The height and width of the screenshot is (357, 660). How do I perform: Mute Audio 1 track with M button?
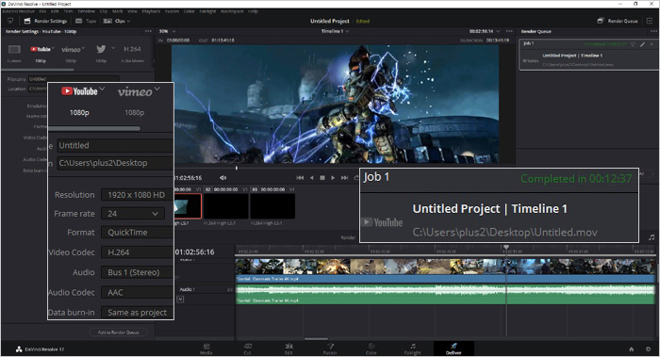pyautogui.click(x=180, y=299)
